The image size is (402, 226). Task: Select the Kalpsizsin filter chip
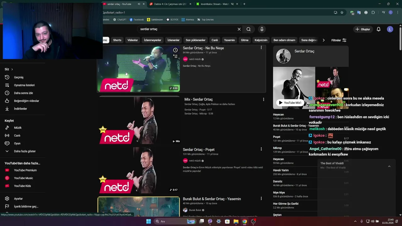pyautogui.click(x=261, y=40)
